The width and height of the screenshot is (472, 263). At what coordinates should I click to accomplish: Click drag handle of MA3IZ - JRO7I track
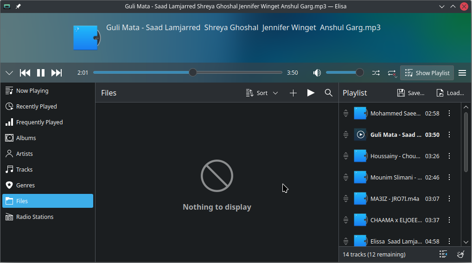pos(346,199)
